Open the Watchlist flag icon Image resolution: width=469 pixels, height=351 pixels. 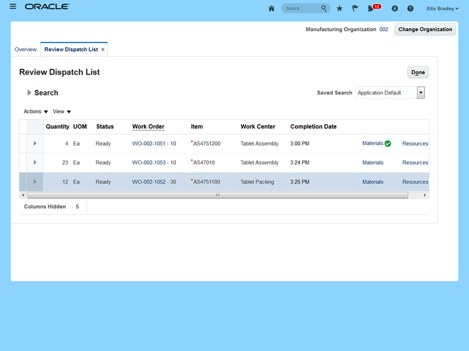click(355, 8)
